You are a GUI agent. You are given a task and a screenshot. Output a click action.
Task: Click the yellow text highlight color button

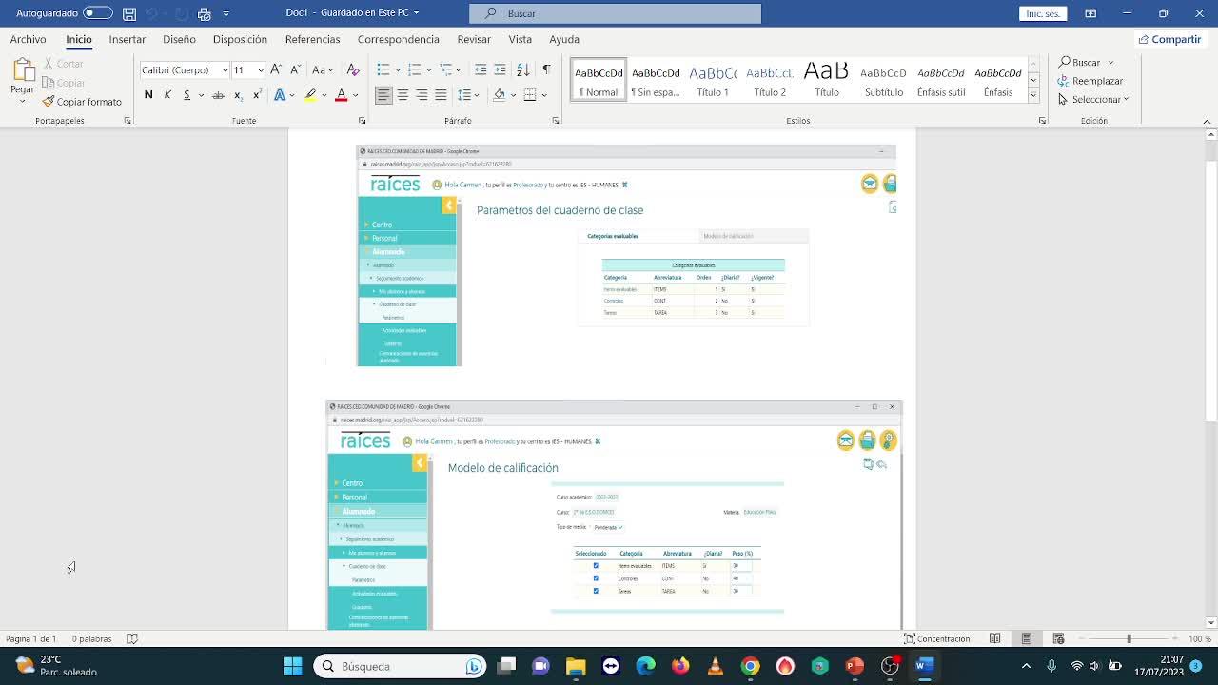tap(309, 95)
